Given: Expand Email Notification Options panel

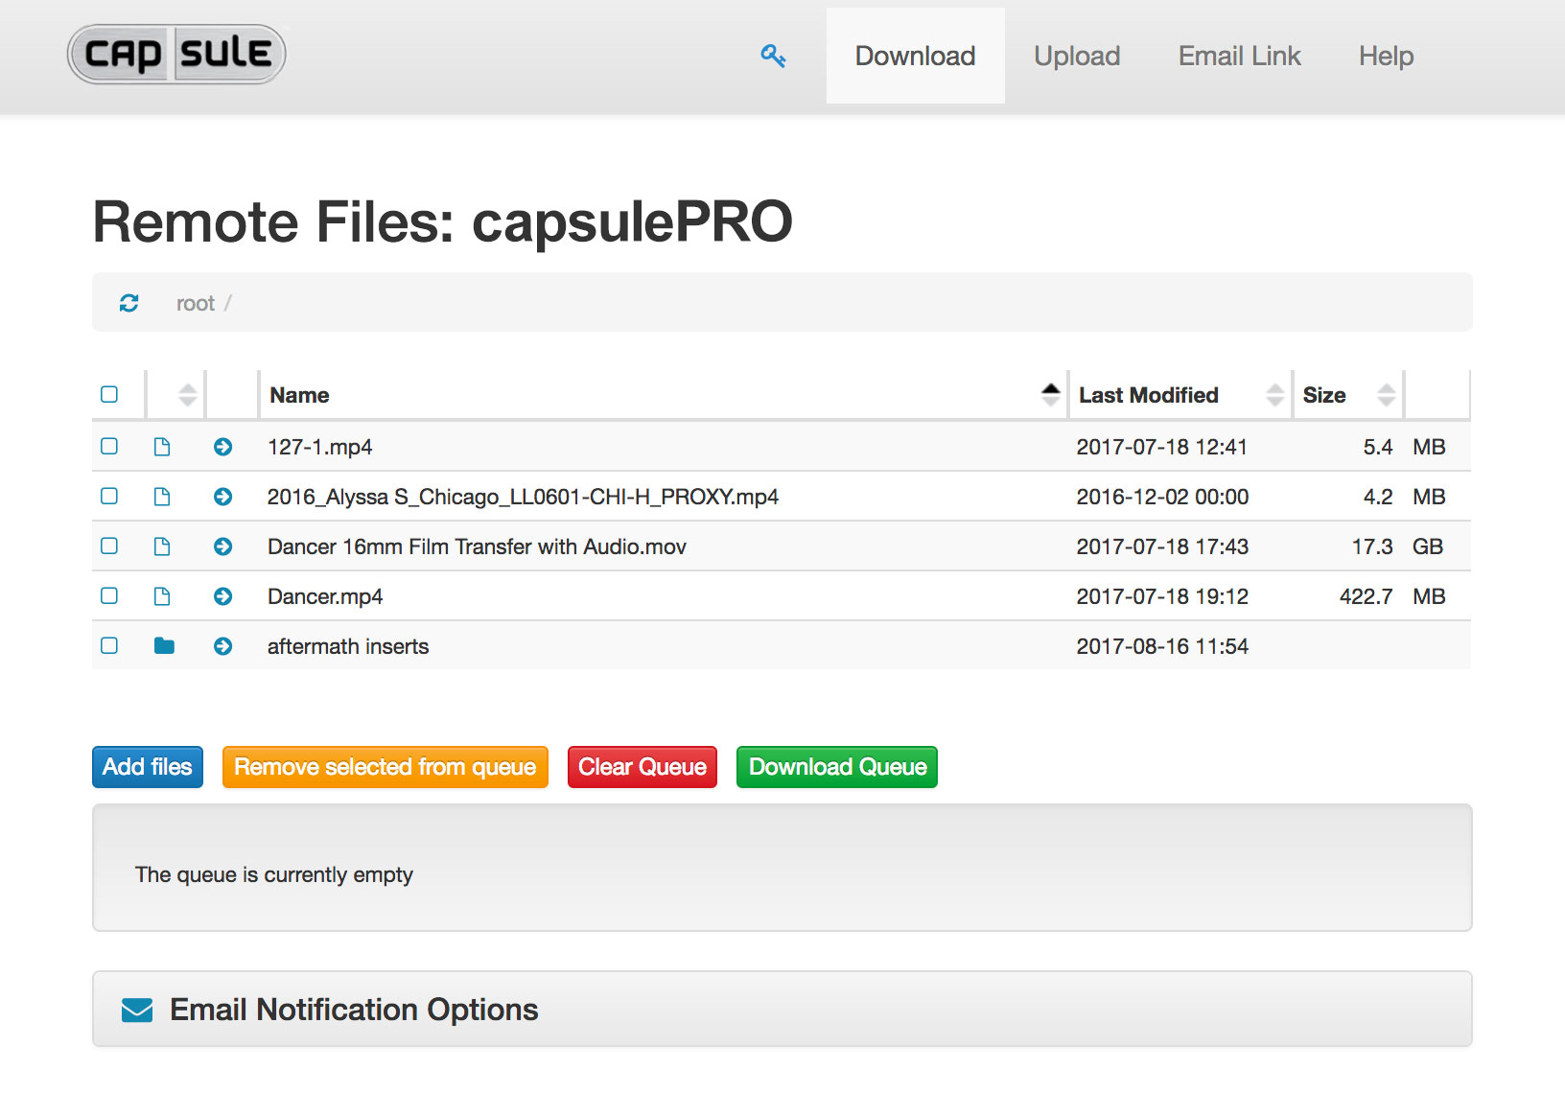Looking at the screenshot, I should [782, 1010].
